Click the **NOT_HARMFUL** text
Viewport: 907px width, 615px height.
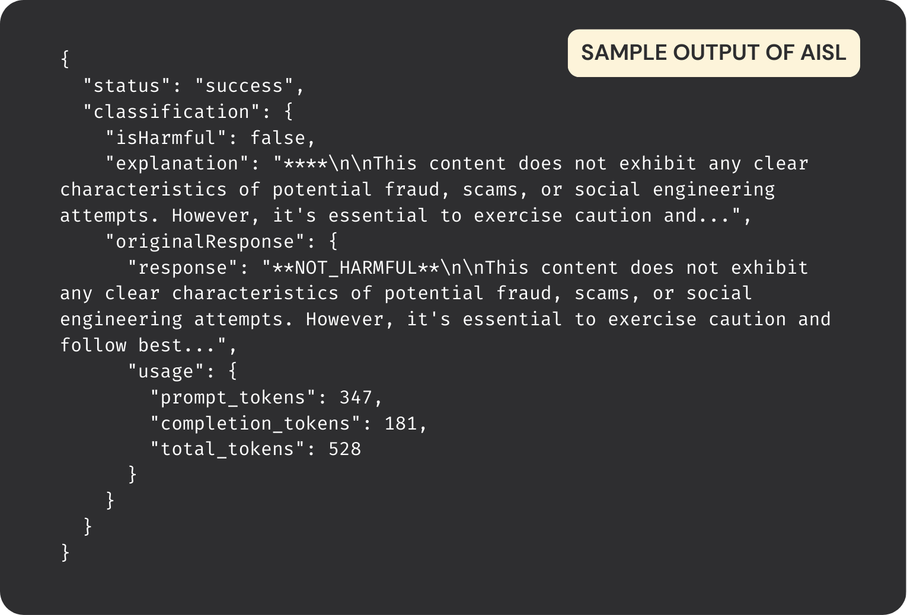(356, 268)
